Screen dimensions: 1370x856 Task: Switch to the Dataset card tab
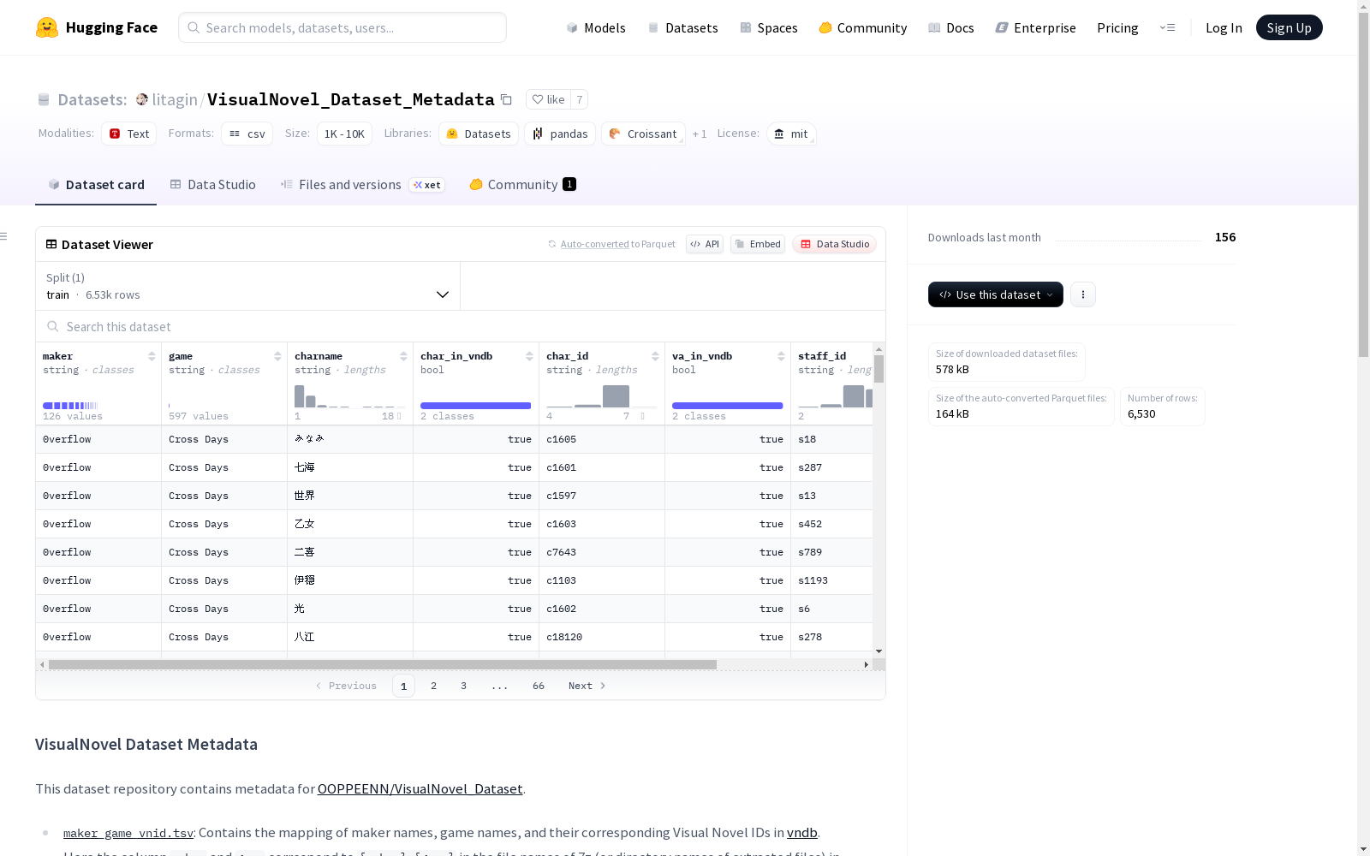pos(96,185)
